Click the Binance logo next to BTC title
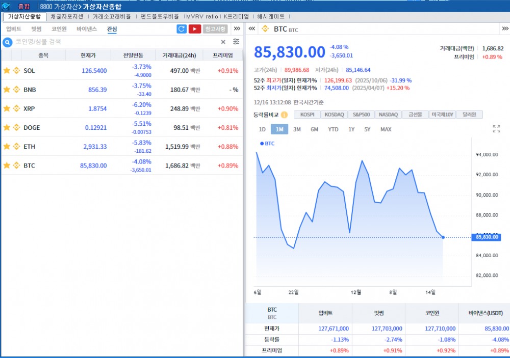This screenshot has height=358, width=510. tap(265, 29)
